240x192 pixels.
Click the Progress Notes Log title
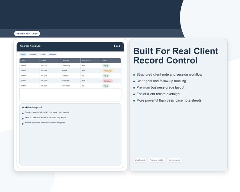coord(30,46)
